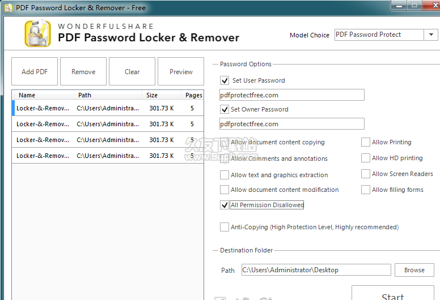Uncheck All Permission Disallowed
The image size is (440, 300).
(225, 205)
